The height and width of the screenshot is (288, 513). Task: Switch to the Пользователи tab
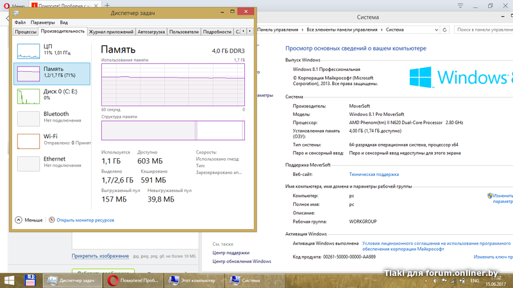click(184, 31)
